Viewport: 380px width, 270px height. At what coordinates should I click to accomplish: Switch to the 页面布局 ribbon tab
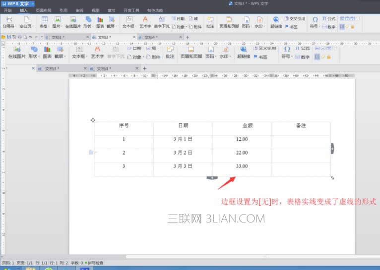click(44, 10)
